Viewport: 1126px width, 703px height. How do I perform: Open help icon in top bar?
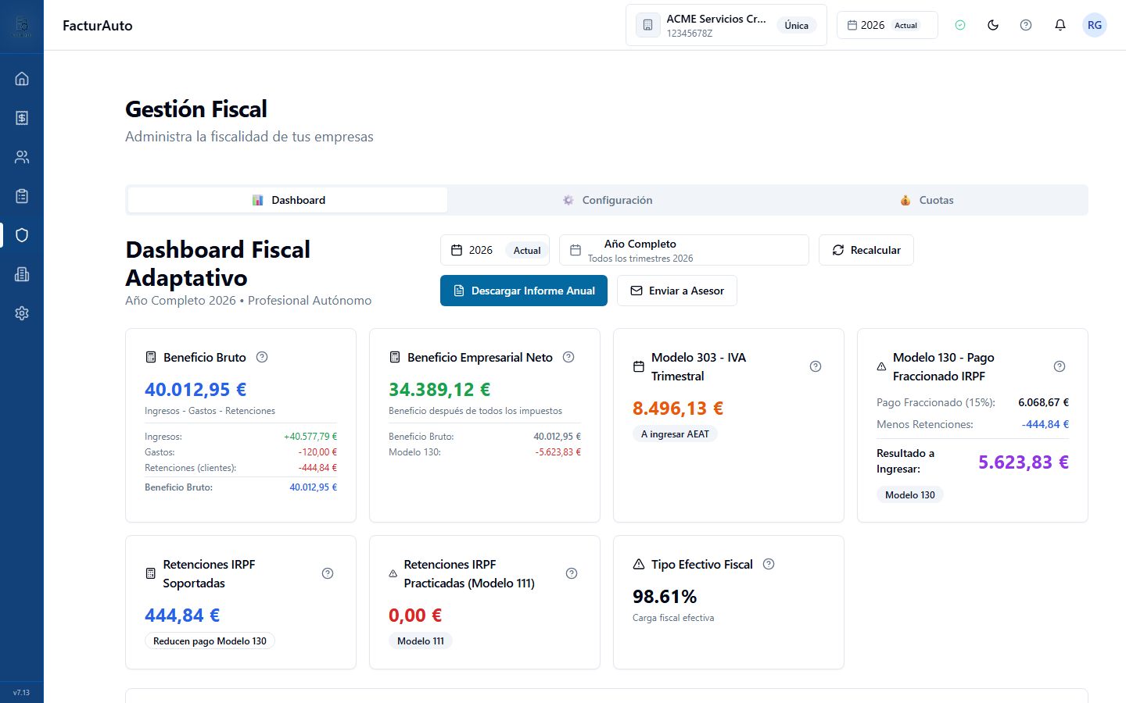tap(1026, 25)
